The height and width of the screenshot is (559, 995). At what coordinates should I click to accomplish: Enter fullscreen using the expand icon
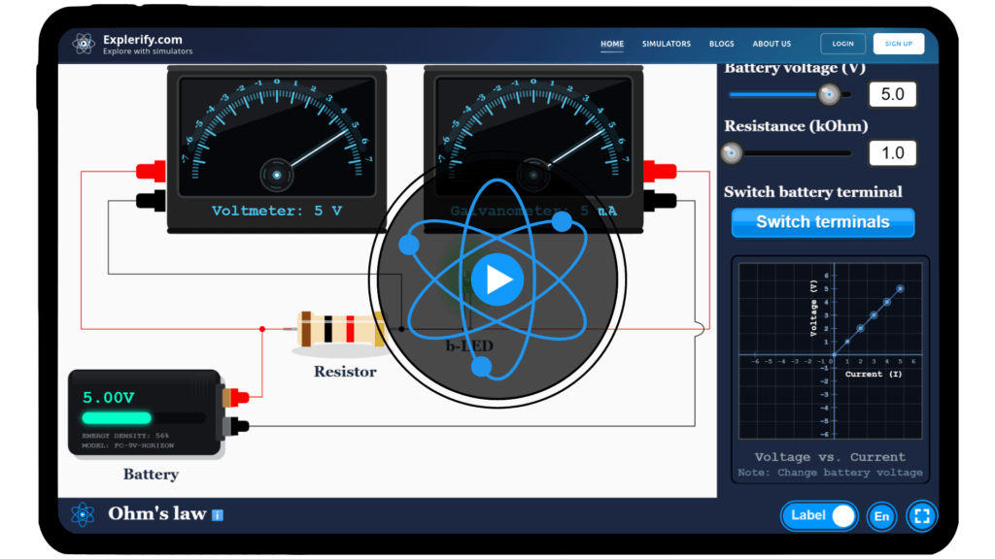coord(921,515)
